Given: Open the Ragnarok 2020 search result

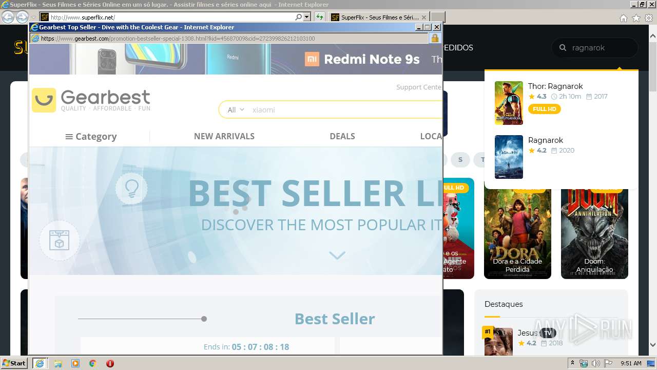Looking at the screenshot, I should (546, 140).
